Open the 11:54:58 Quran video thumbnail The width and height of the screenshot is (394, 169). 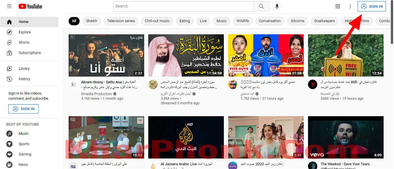coord(186,56)
